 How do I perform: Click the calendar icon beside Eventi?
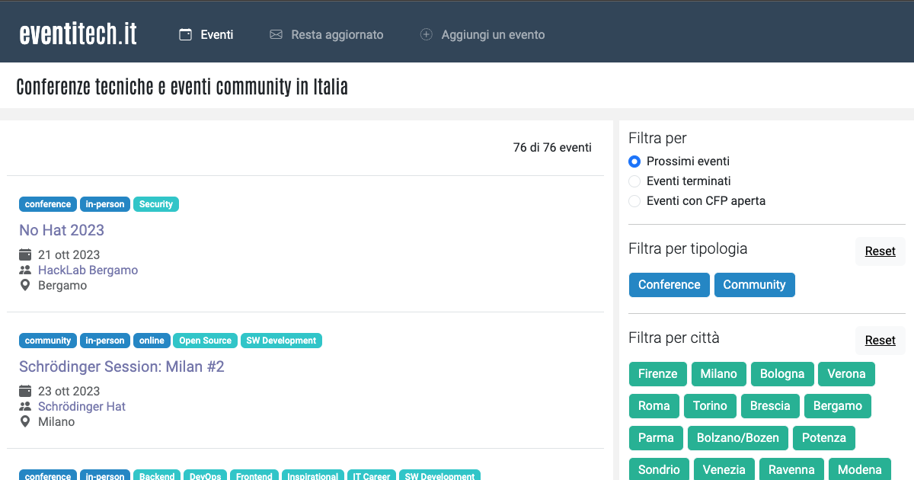click(185, 34)
